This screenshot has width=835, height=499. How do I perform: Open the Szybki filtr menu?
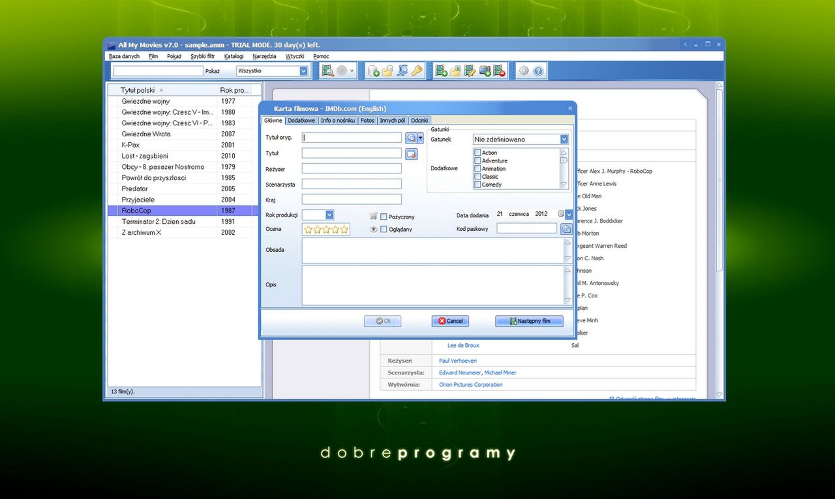tap(202, 56)
